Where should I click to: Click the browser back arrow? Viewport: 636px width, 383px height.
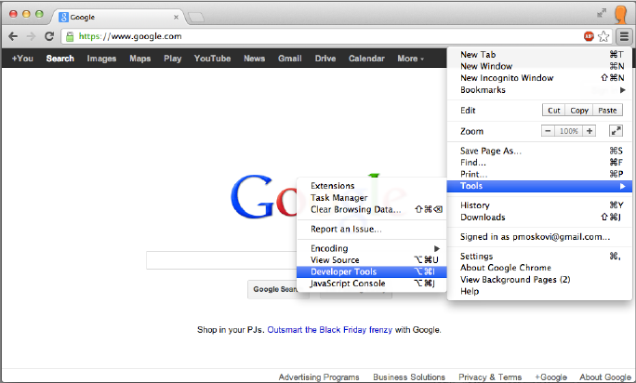13,36
